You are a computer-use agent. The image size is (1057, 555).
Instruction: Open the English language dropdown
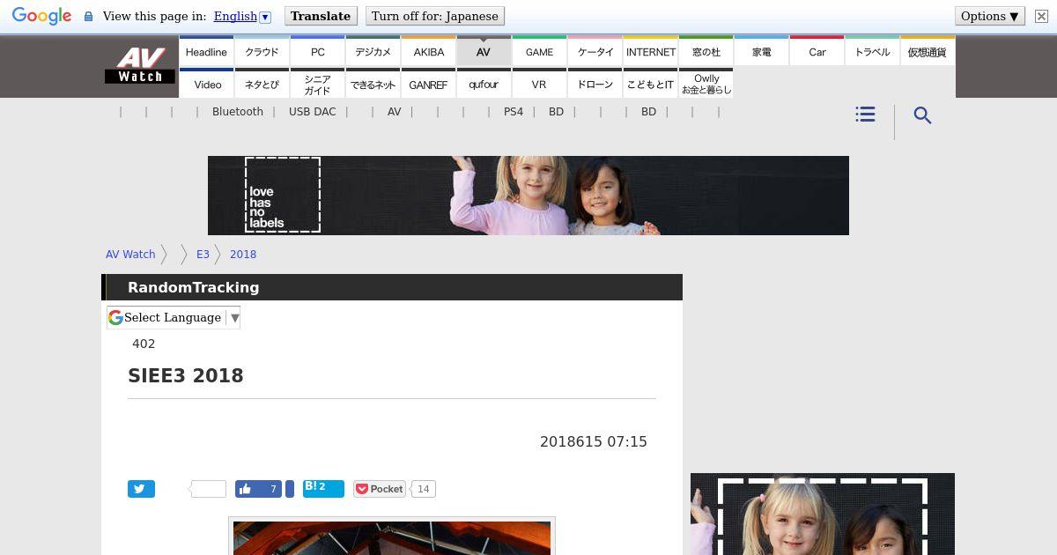point(242,16)
